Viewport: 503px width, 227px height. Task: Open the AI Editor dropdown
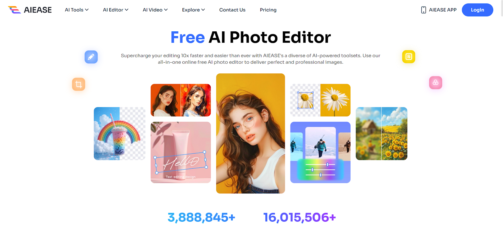click(116, 10)
